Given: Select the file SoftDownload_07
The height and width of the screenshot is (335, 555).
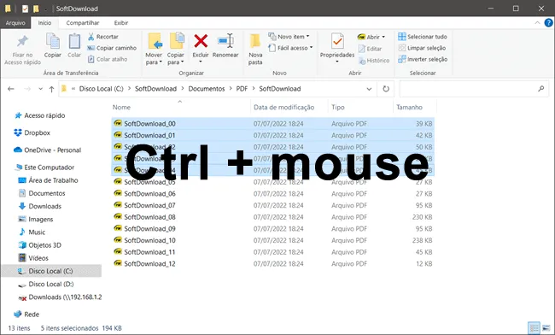Looking at the screenshot, I should coord(272,205).
